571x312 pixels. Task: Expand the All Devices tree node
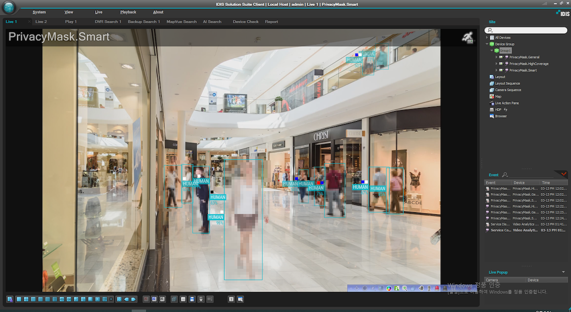point(487,38)
